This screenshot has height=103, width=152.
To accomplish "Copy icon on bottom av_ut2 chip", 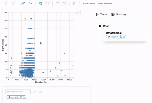I will 21,97.
